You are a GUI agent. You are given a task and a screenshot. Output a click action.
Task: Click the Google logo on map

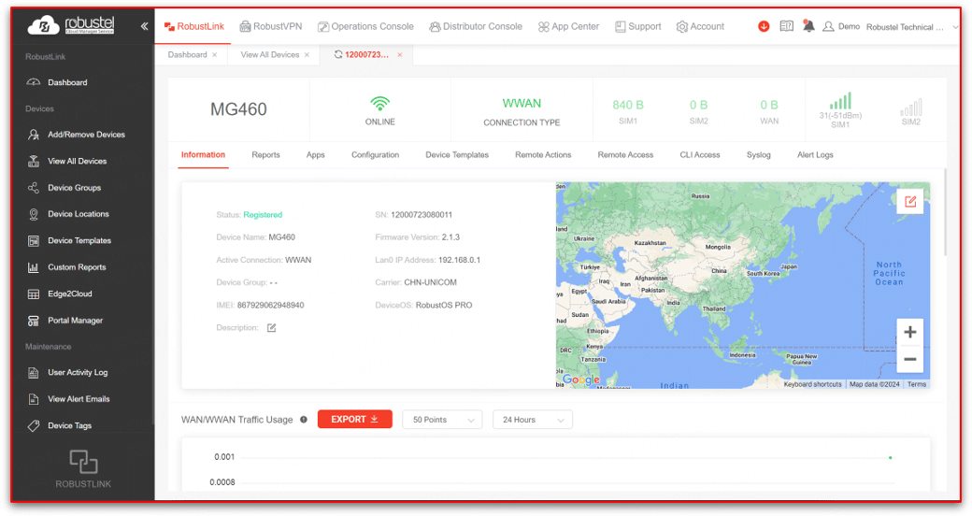[x=580, y=380]
